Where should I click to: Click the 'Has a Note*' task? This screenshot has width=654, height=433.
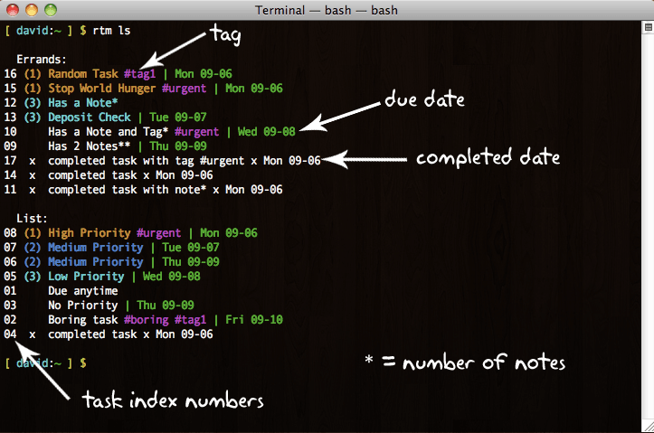click(82, 102)
